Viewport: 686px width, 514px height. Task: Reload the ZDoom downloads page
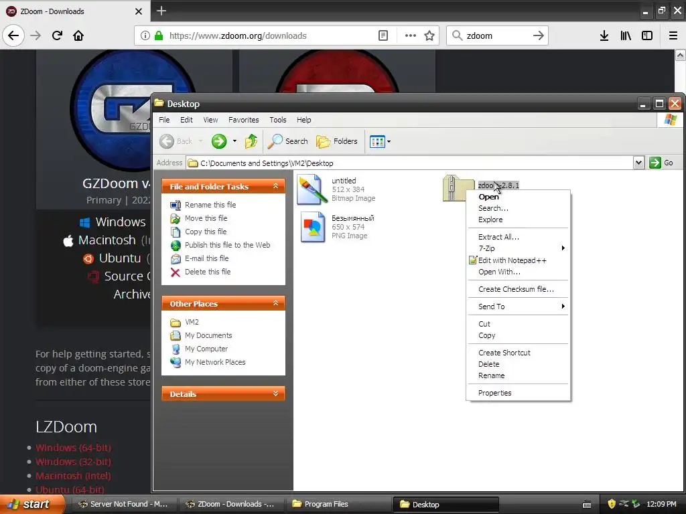(x=57, y=35)
